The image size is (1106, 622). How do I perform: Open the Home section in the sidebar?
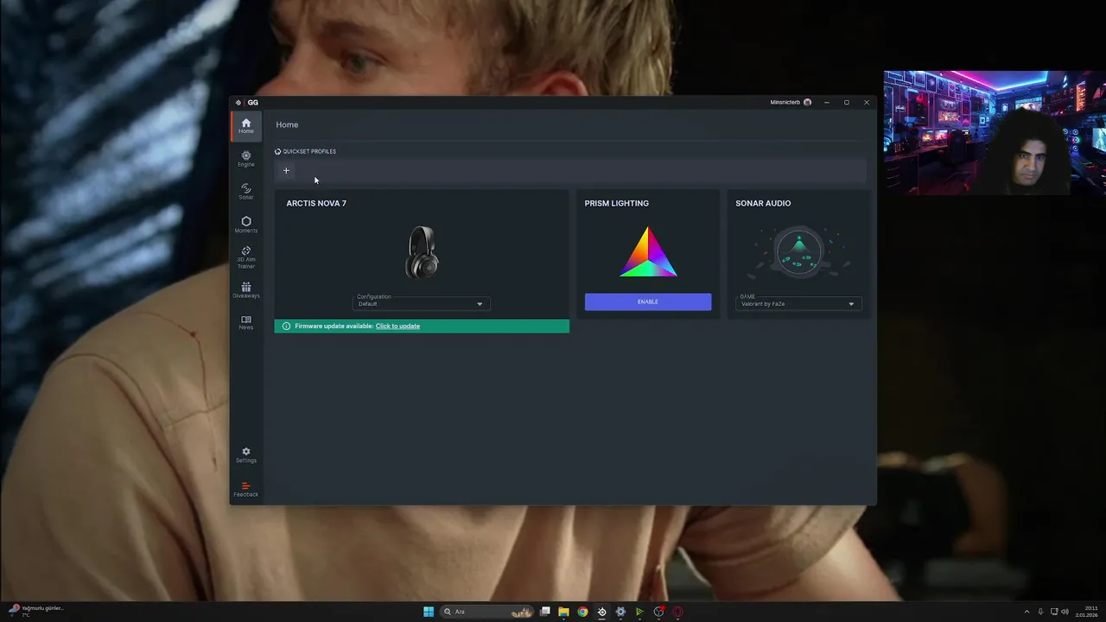coord(246,126)
